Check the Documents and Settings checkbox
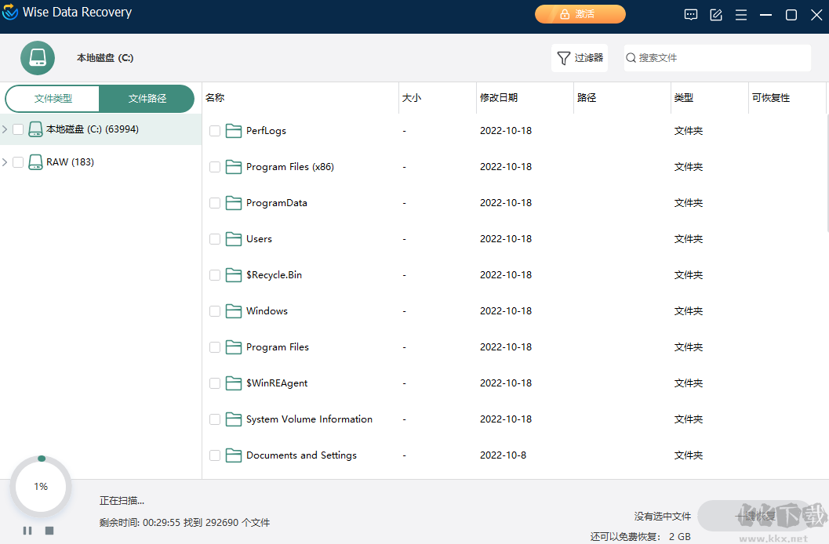 pyautogui.click(x=215, y=455)
